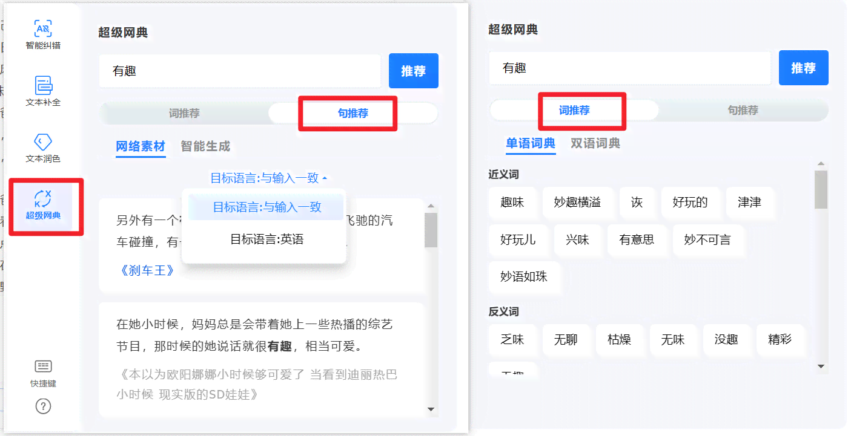Pick synonym 津津

click(750, 203)
